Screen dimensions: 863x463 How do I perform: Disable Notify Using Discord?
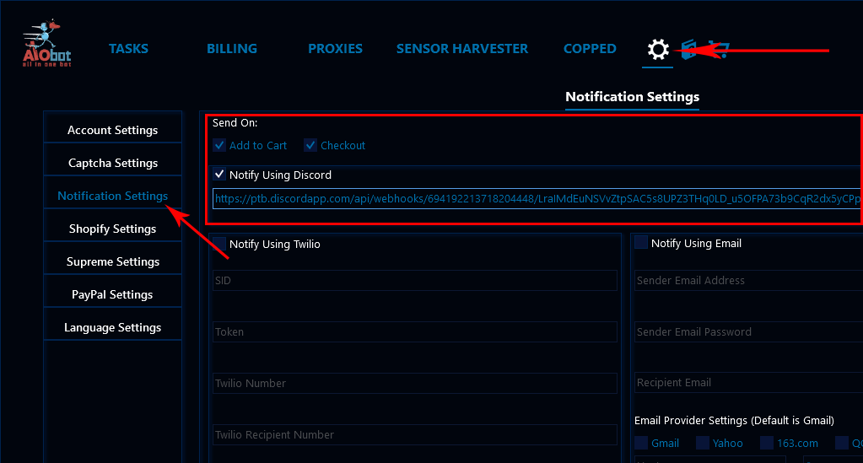[219, 175]
